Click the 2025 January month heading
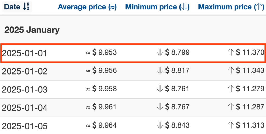 tap(32, 30)
